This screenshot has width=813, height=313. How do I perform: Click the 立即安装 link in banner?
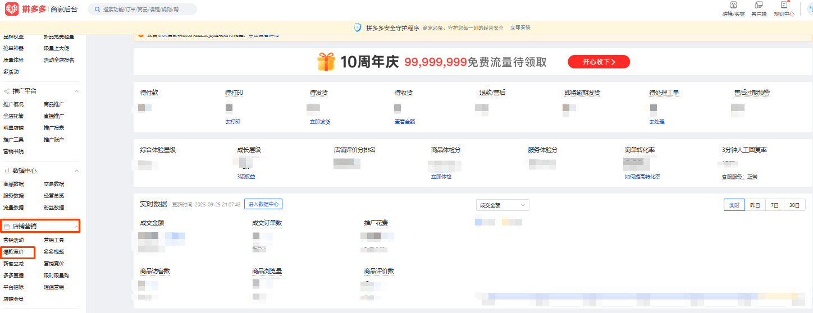click(x=520, y=27)
